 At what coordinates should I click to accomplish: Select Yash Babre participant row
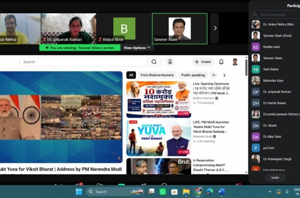[275, 69]
